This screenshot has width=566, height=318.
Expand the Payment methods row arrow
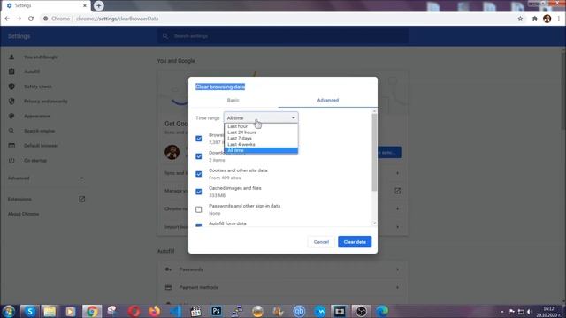click(x=397, y=287)
